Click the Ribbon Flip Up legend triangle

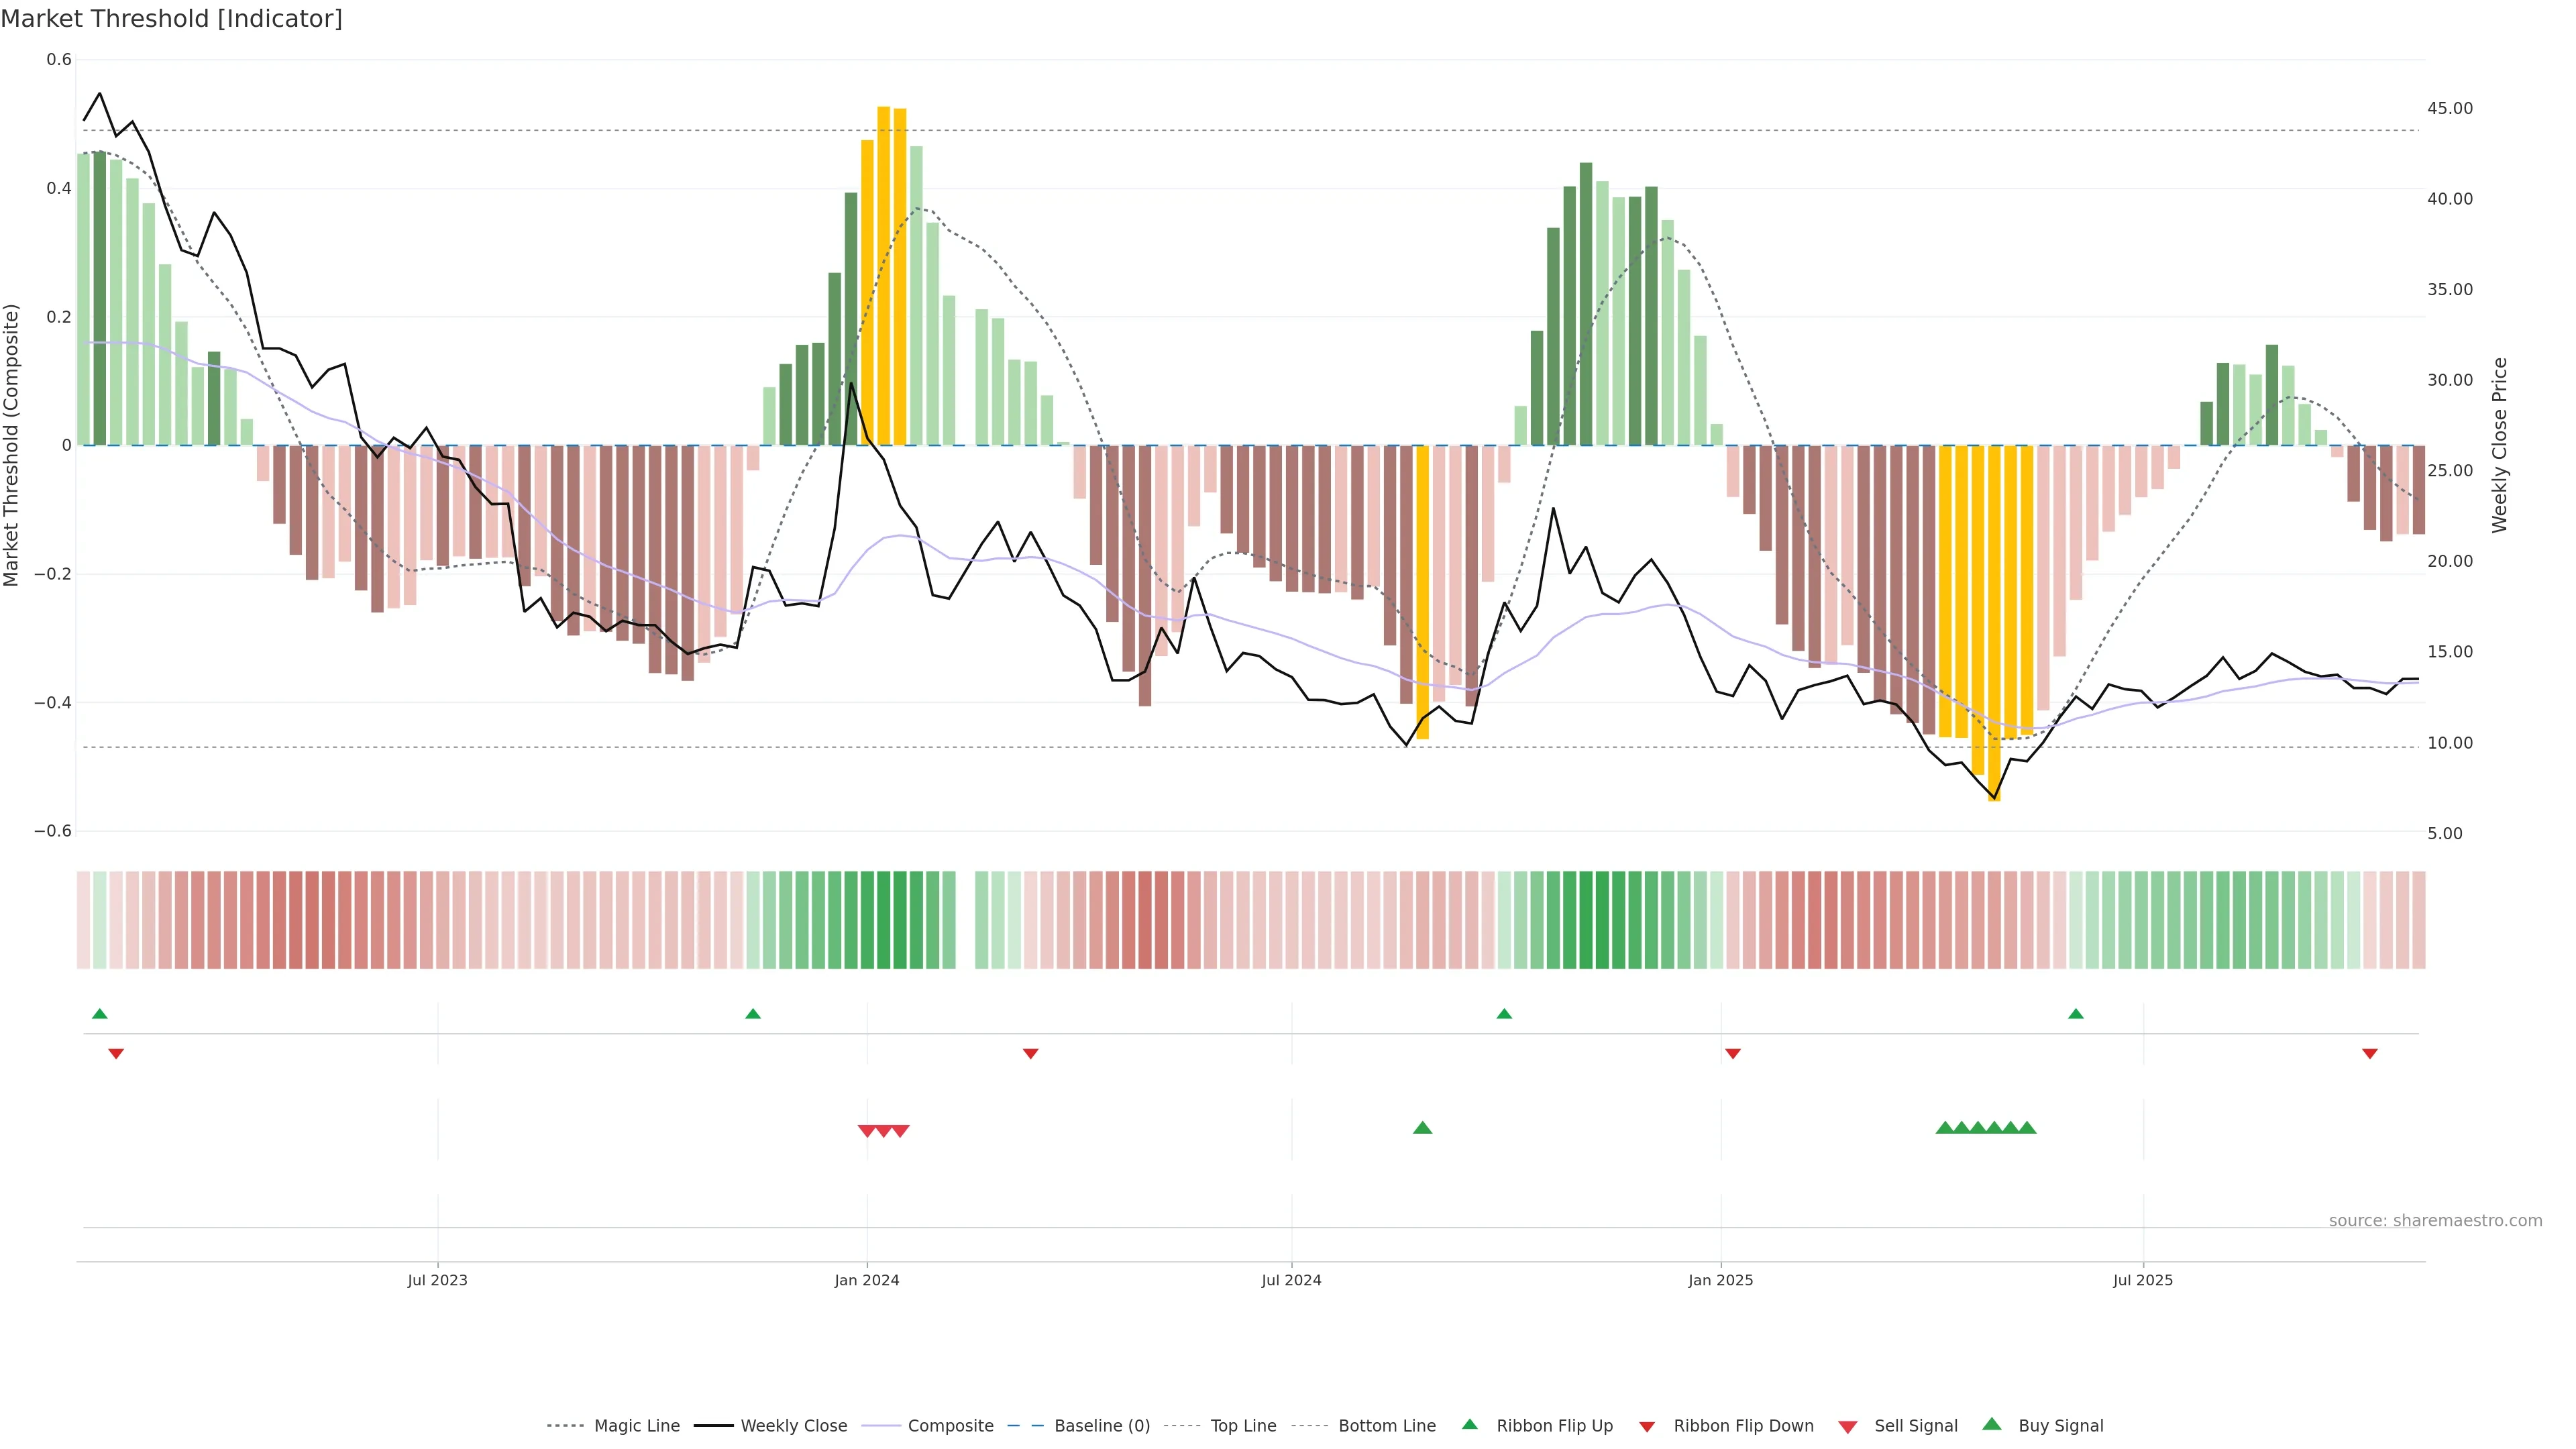(1469, 1424)
